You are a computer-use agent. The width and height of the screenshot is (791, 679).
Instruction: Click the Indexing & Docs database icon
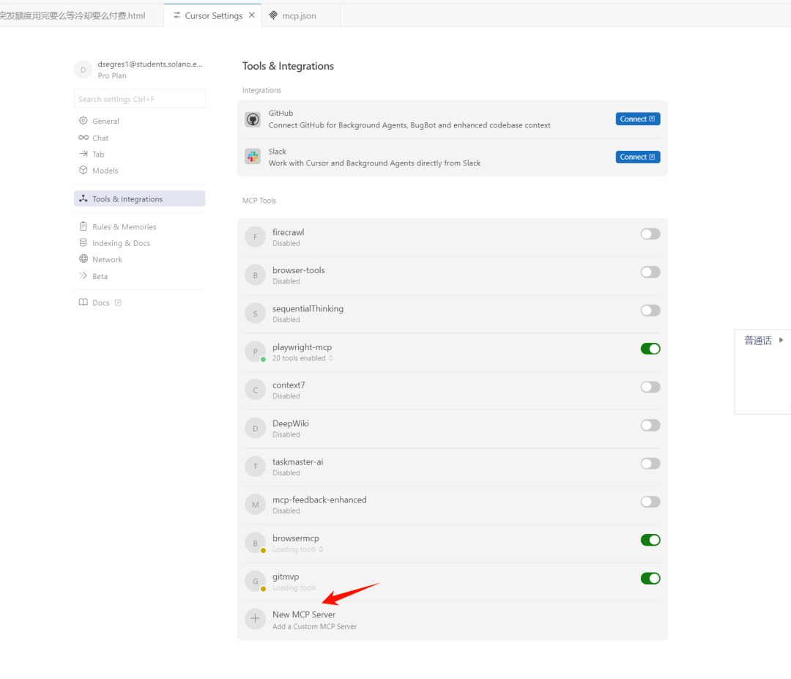[x=83, y=242]
